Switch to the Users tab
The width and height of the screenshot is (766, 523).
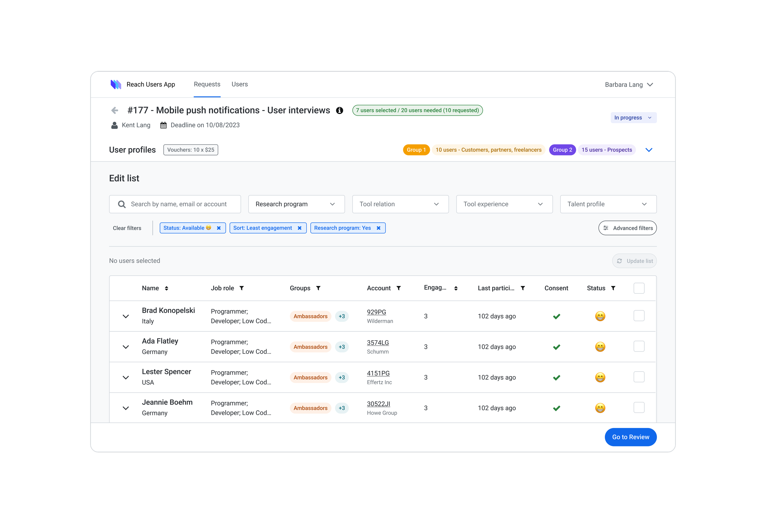(x=240, y=84)
